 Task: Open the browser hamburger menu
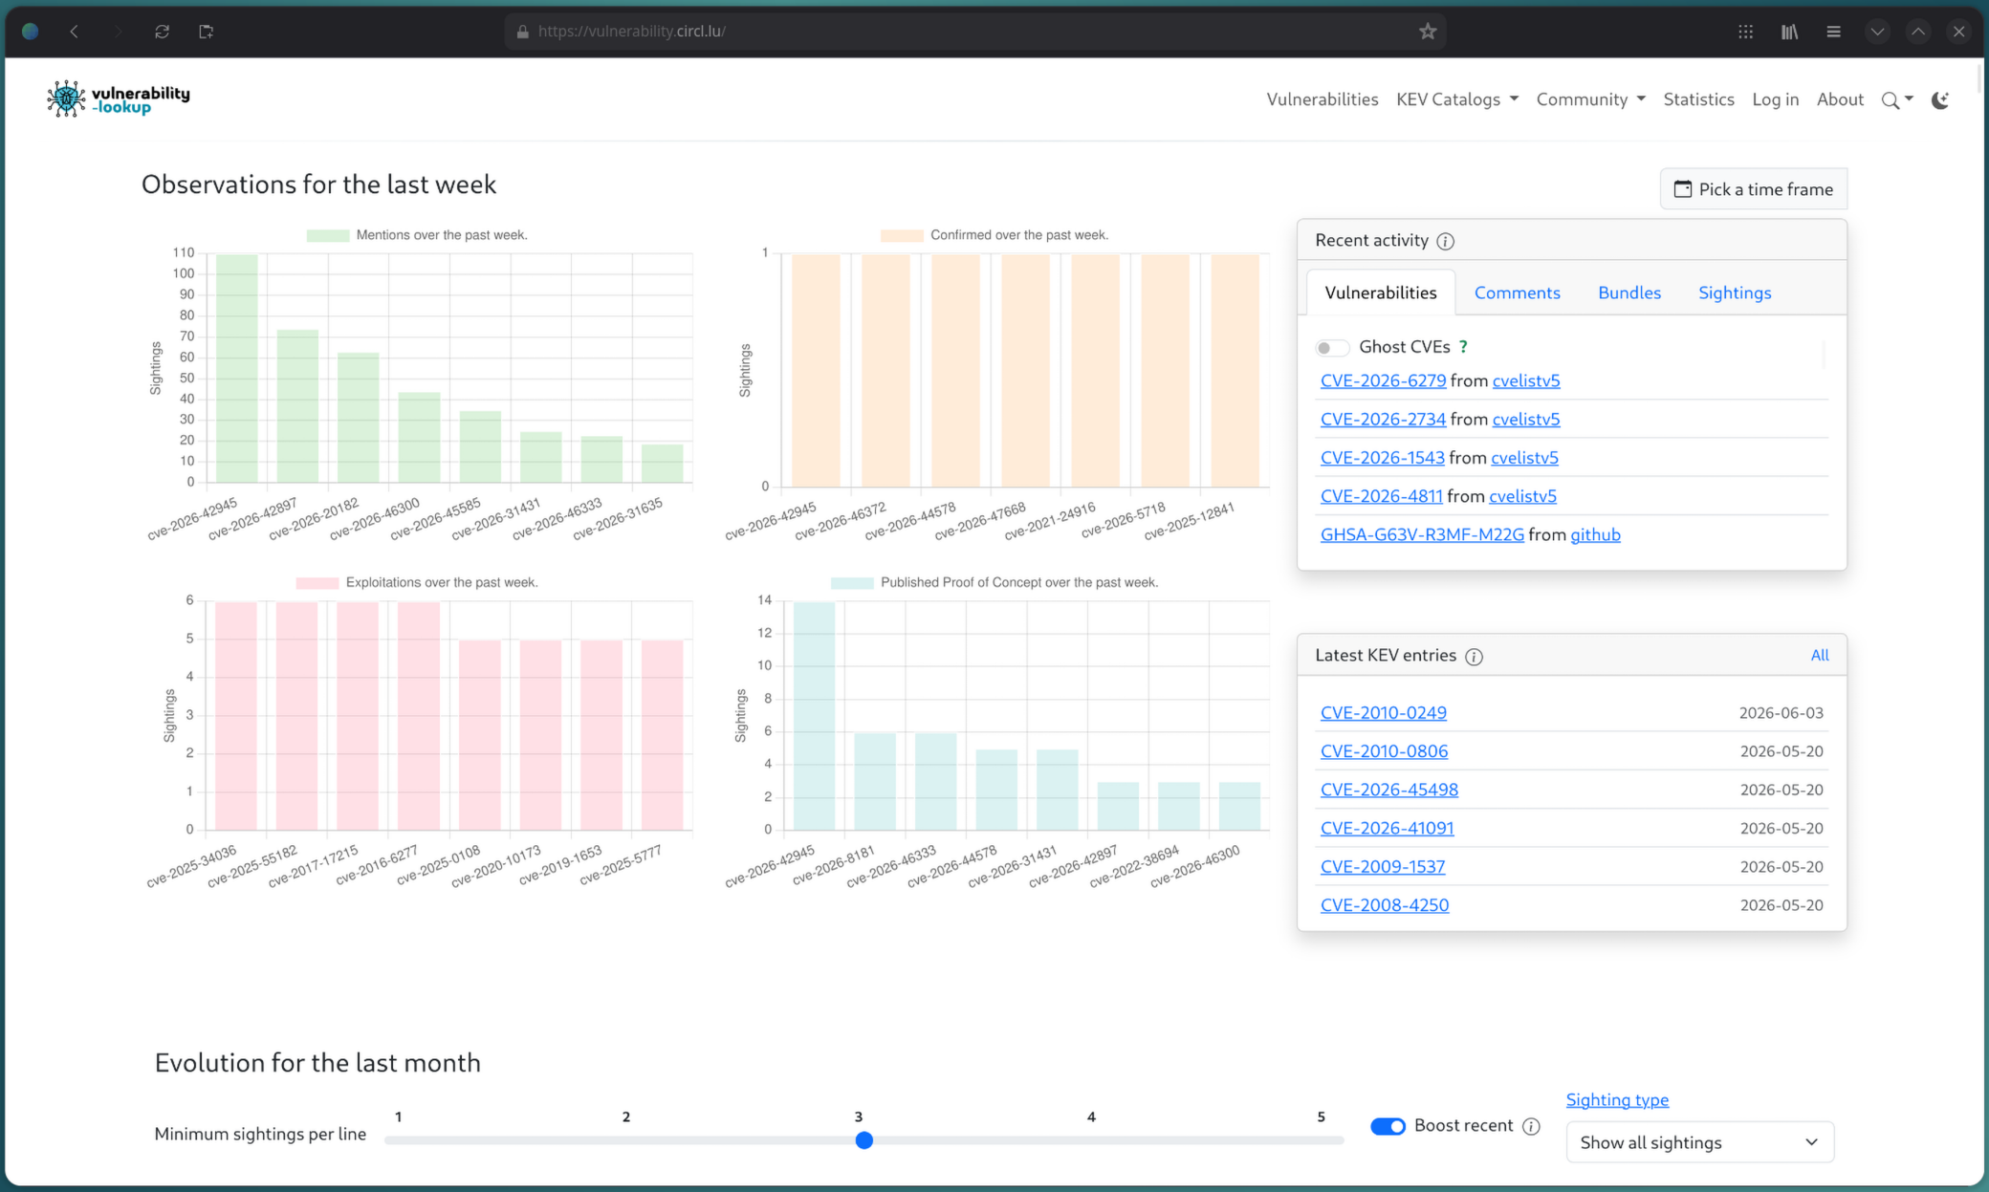1833,32
